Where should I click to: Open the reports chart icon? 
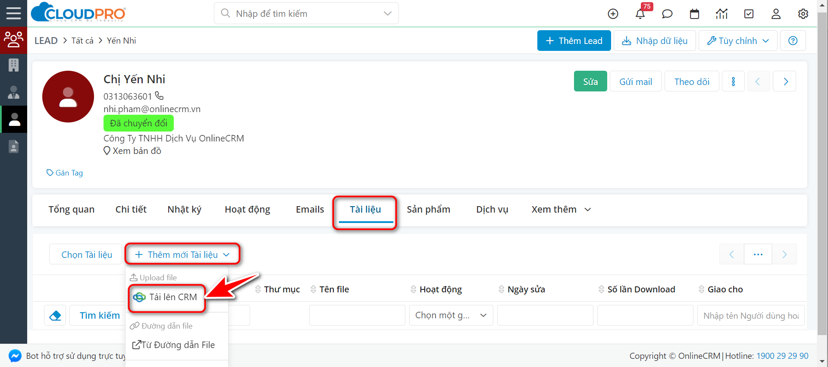click(721, 14)
